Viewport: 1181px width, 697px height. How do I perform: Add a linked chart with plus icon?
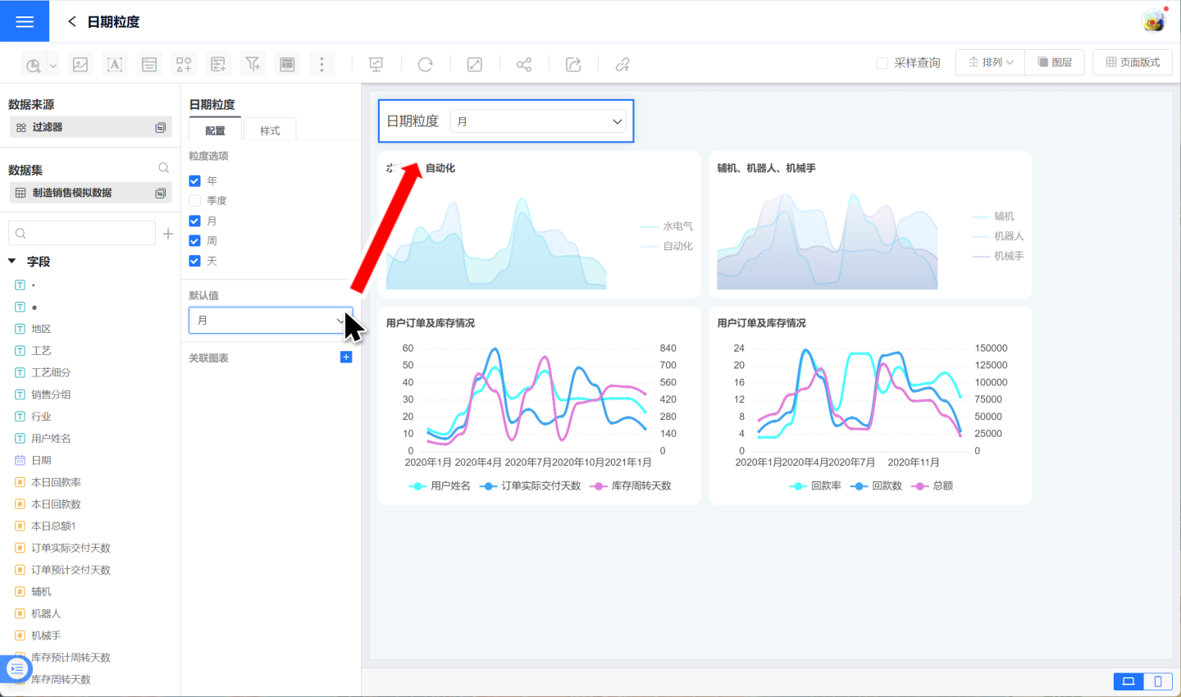click(346, 358)
